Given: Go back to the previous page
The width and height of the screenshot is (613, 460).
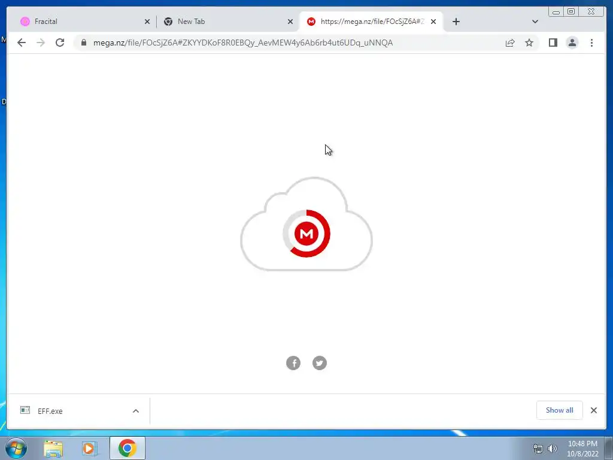Looking at the screenshot, I should click(x=22, y=43).
